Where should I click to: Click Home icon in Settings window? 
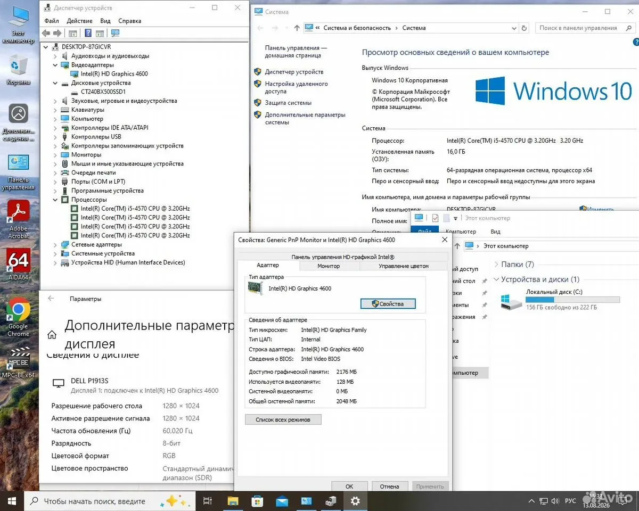coord(52,335)
